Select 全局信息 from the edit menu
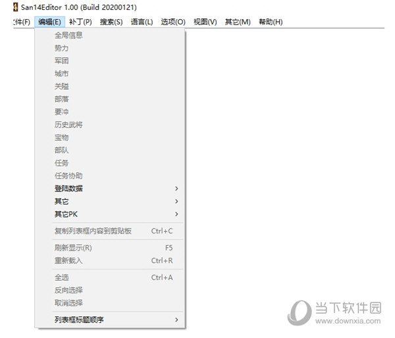395x338 pixels. [68, 36]
